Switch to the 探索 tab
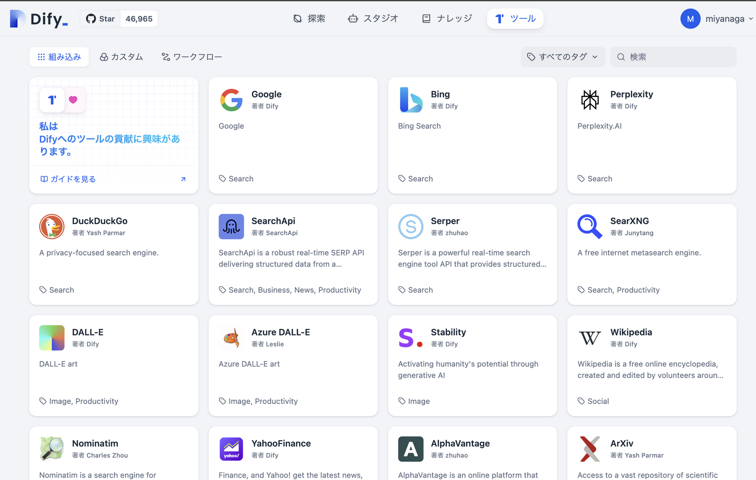Screen dimensions: 756x480 [309, 18]
